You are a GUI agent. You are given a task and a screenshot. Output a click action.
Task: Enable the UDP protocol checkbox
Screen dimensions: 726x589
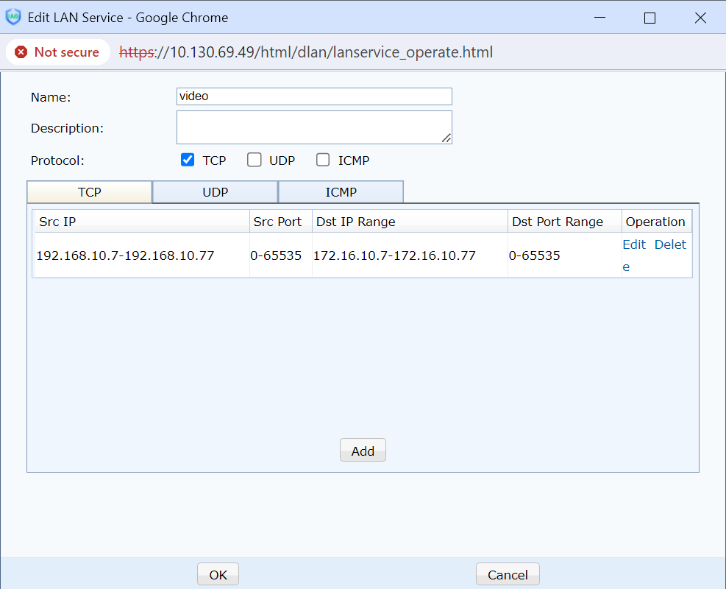[255, 160]
